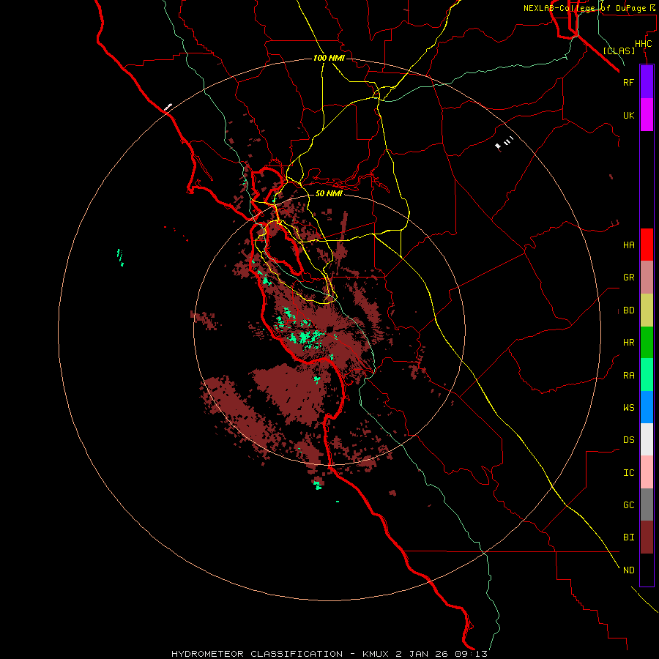Select the DS legend label
The width and height of the screenshot is (659, 659).
coord(628,440)
